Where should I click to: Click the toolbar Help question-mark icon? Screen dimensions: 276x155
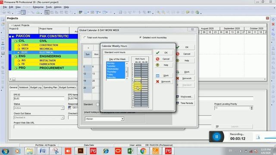click(198, 12)
